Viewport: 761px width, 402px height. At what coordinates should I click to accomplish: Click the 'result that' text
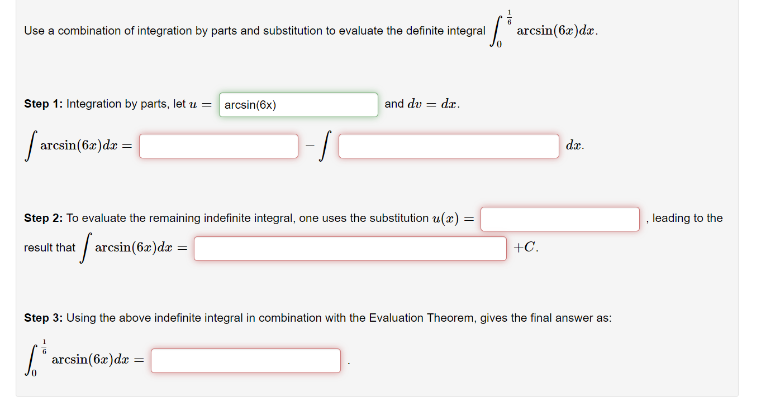point(50,248)
